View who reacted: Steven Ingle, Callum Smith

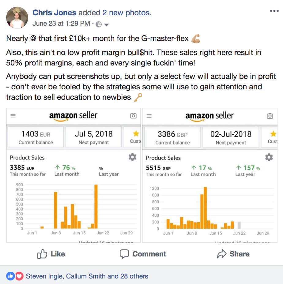coord(87,276)
